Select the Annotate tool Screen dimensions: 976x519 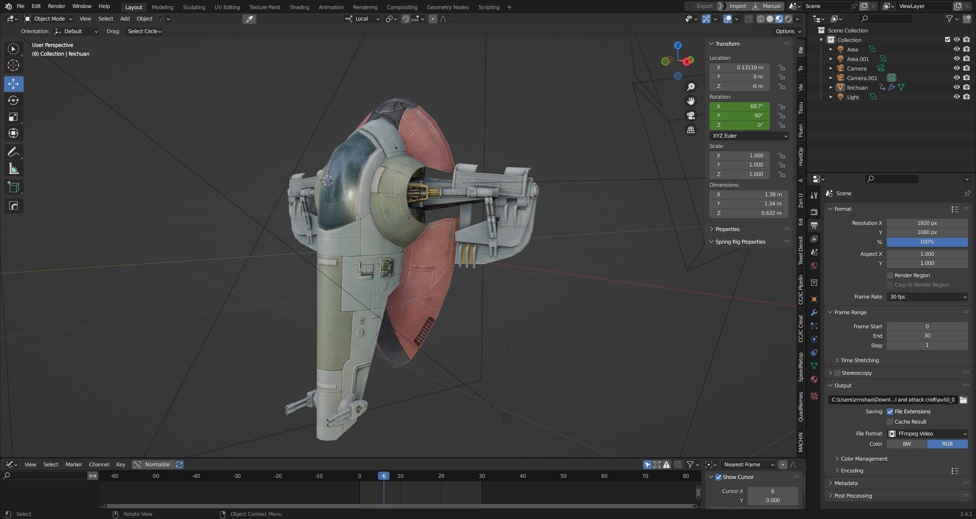pos(13,152)
